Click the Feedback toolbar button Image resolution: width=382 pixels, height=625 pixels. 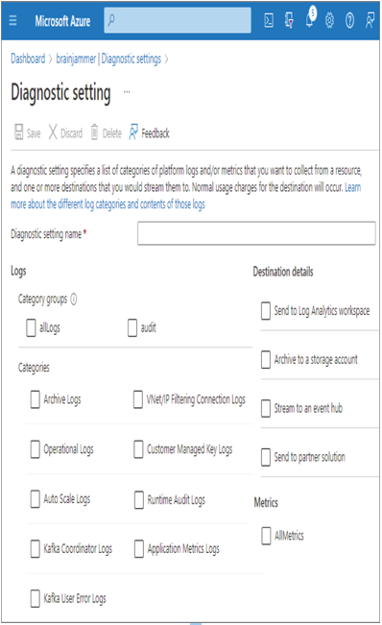point(150,132)
